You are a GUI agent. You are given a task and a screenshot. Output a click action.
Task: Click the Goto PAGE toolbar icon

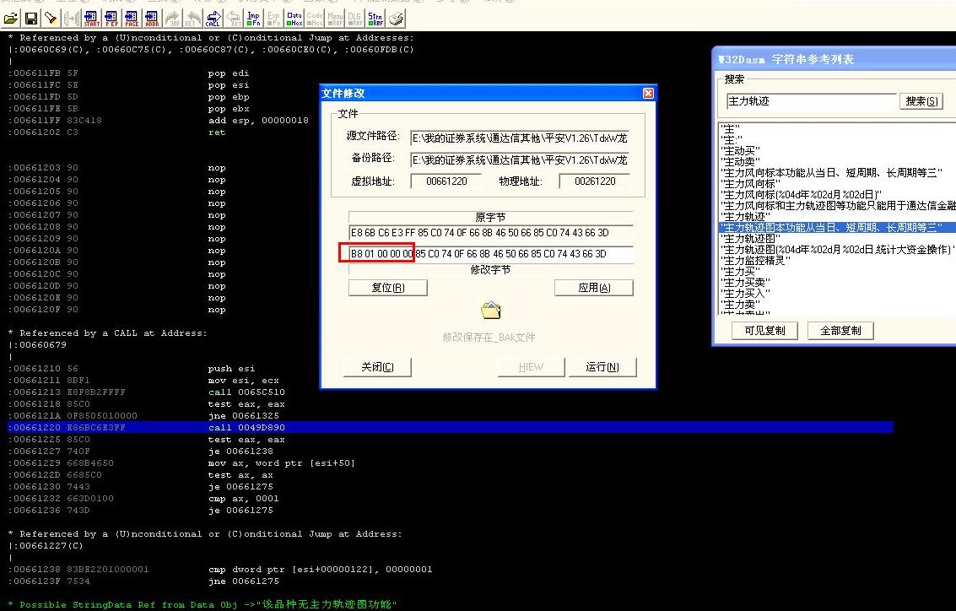[x=132, y=18]
